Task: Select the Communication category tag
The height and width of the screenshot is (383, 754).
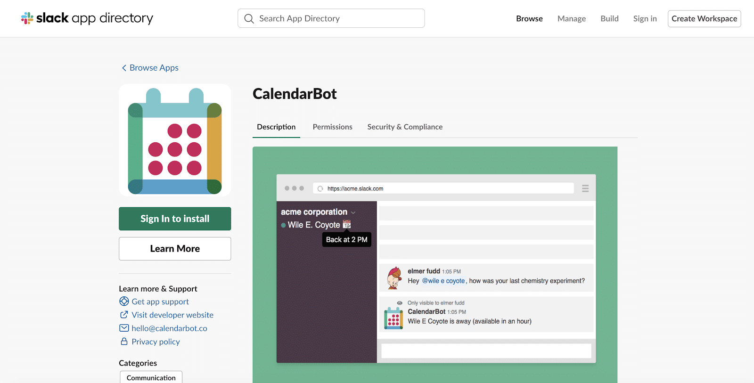Action: pyautogui.click(x=151, y=378)
